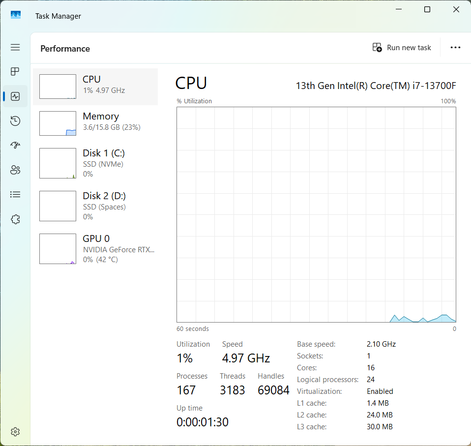The image size is (471, 446).
Task: Open Task Manager settings gear
Action: [15, 432]
